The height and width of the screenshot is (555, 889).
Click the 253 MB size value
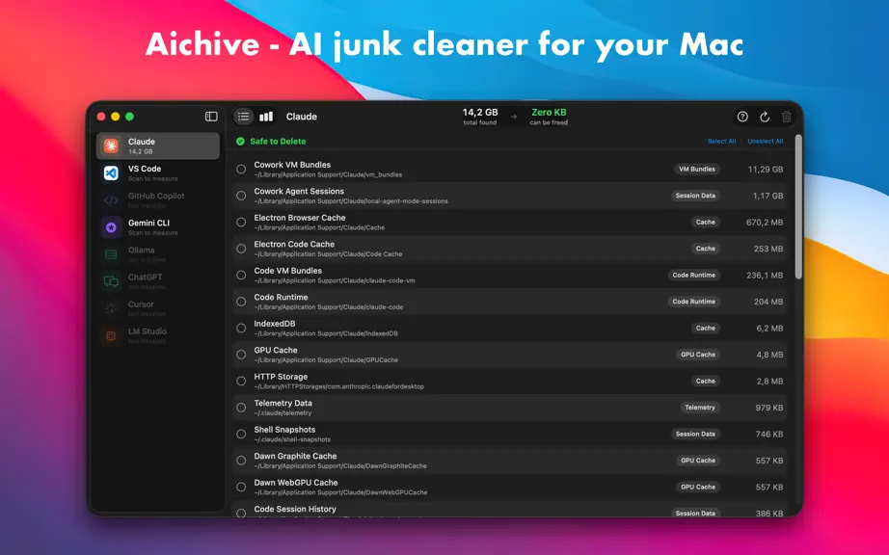click(768, 249)
